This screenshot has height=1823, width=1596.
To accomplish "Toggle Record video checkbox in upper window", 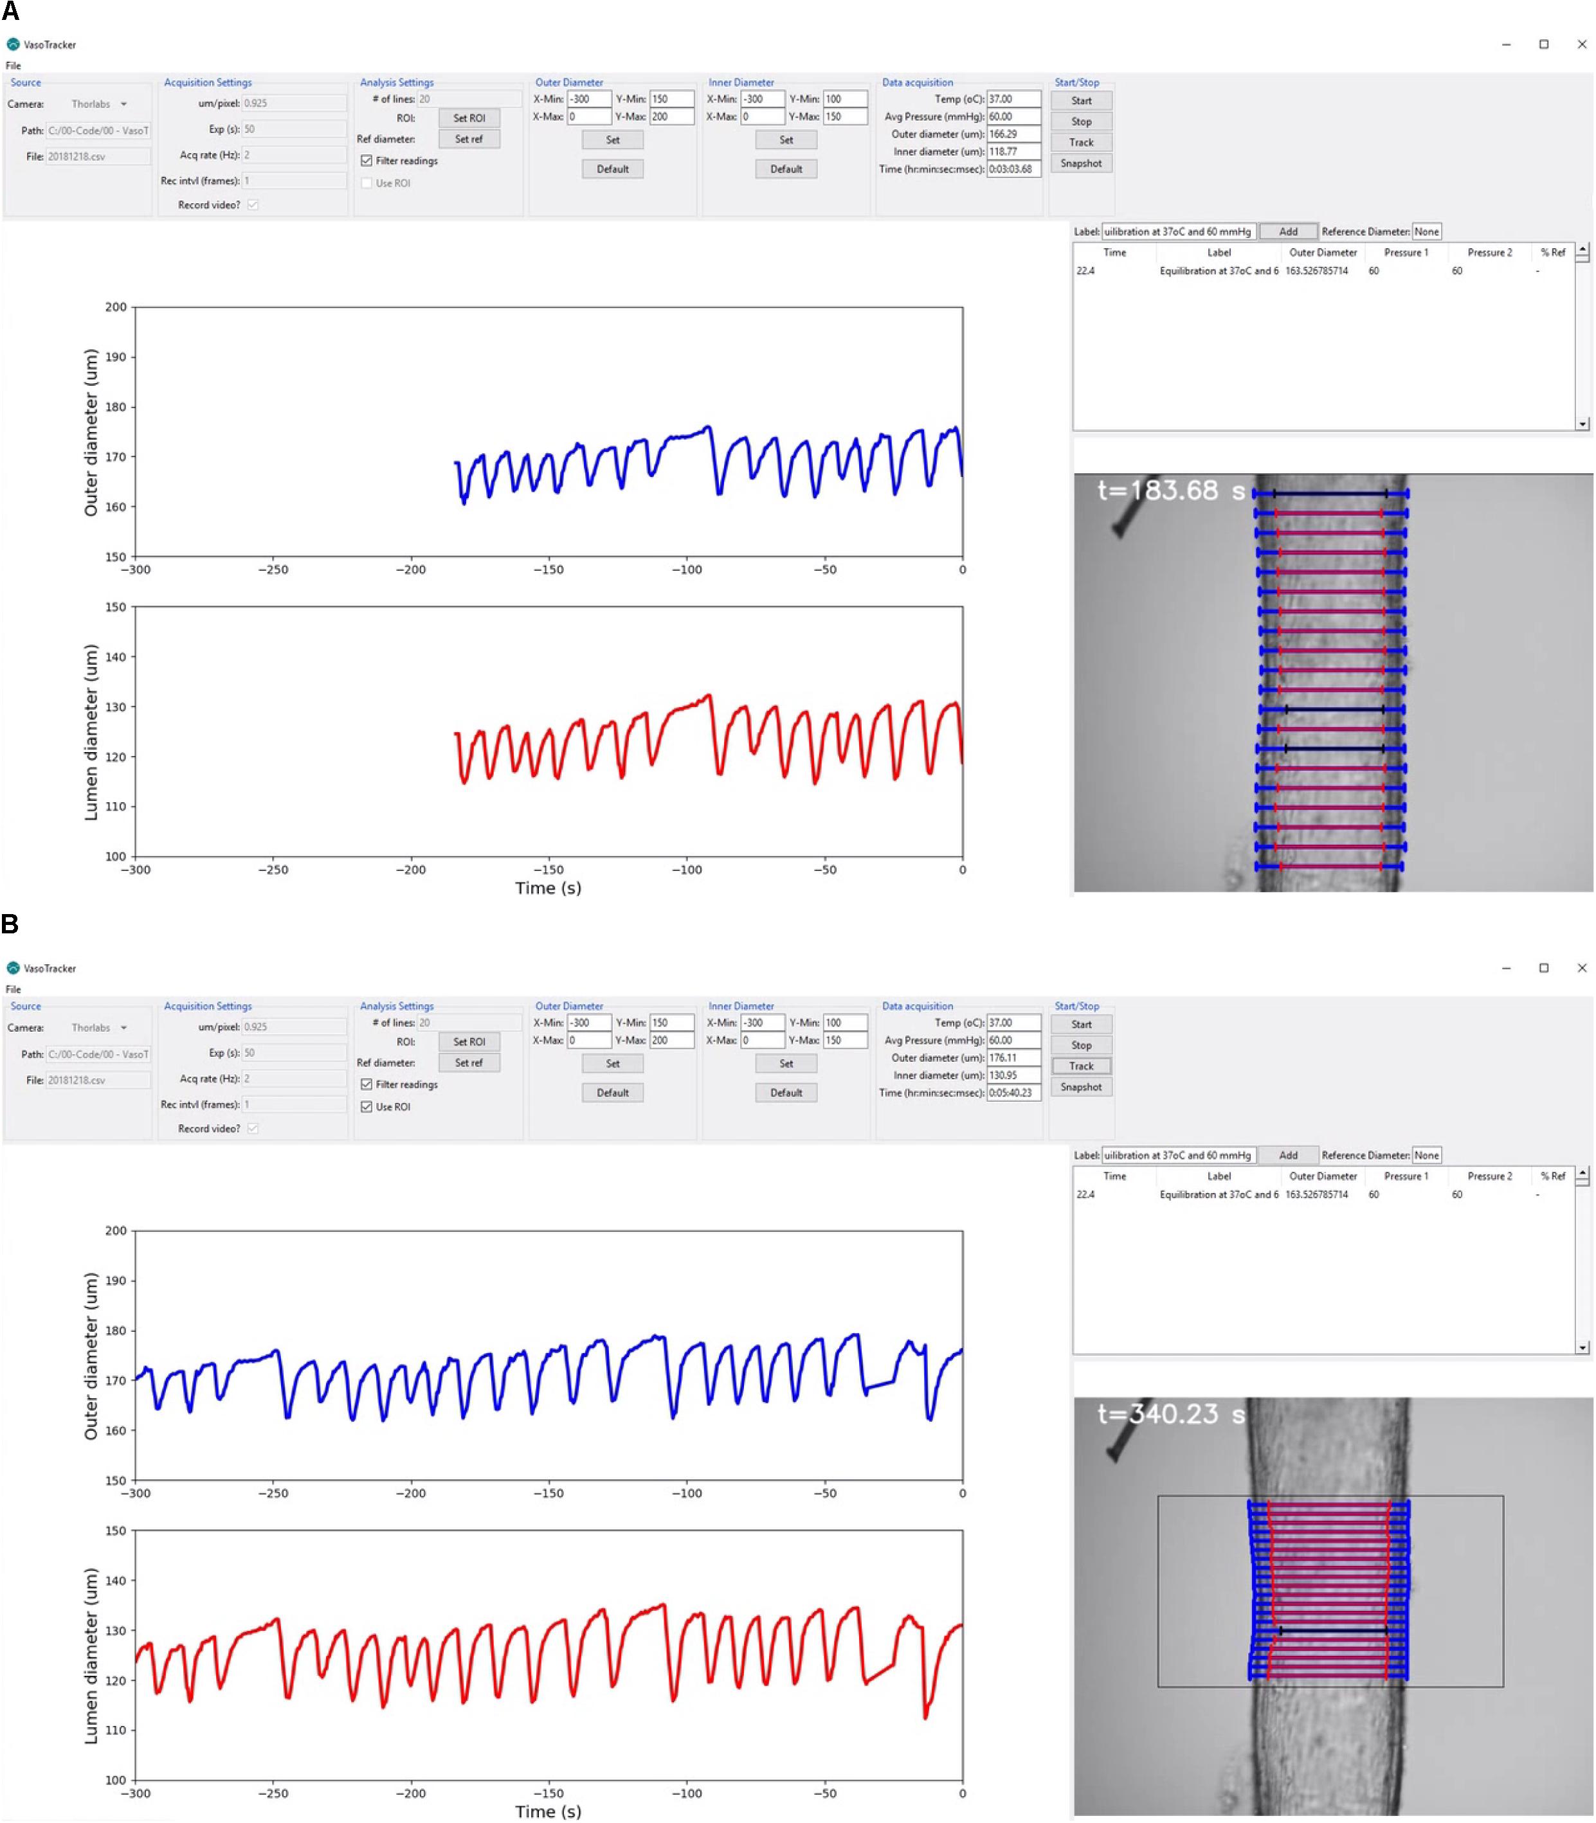I will point(253,204).
